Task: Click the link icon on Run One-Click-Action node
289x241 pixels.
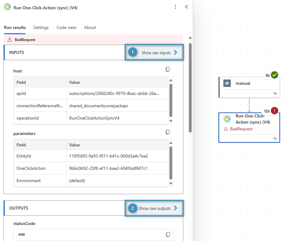Action: [275, 139]
